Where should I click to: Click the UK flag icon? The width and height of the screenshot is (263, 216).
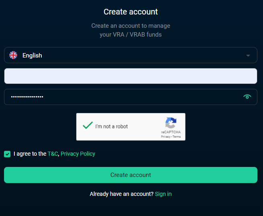click(13, 55)
